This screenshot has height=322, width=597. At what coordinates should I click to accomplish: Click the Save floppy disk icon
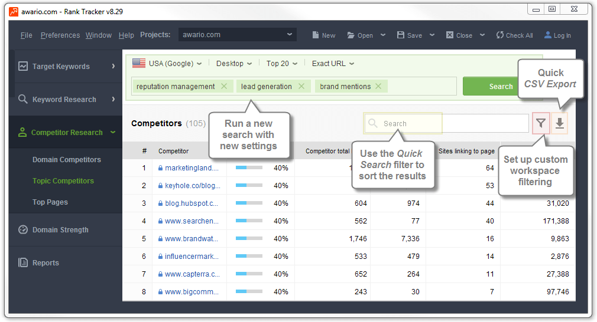tap(401, 35)
